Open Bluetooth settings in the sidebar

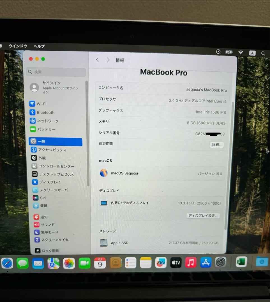pos(45,112)
